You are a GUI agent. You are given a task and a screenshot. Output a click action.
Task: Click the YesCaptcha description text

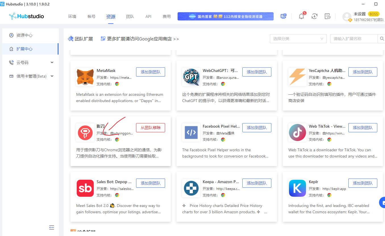(x=332, y=98)
